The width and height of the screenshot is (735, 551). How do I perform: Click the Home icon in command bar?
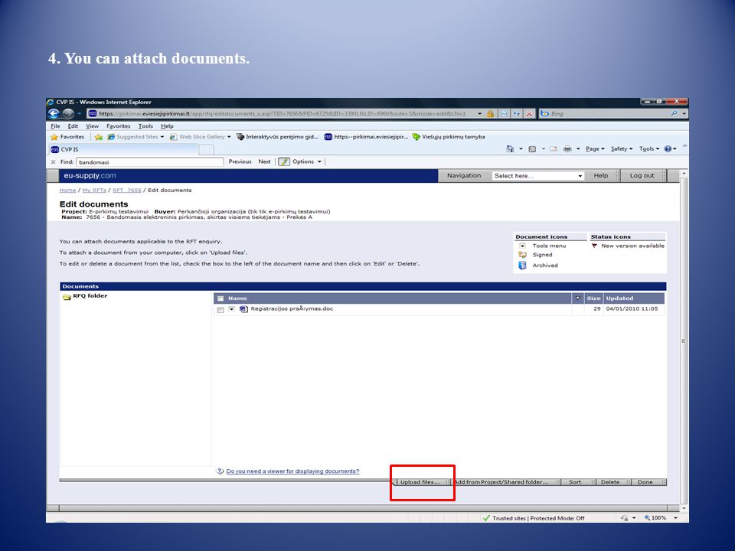coord(510,149)
